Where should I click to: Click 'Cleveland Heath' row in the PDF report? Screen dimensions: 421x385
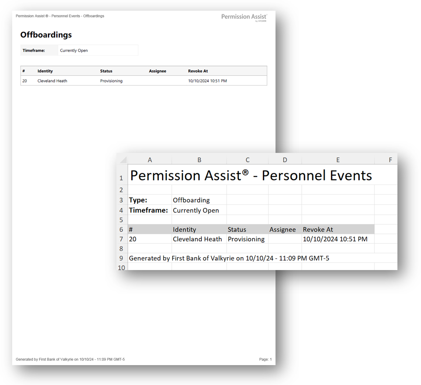52,81
